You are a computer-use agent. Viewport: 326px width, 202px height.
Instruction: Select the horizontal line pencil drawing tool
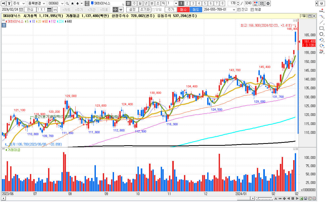point(321,17)
